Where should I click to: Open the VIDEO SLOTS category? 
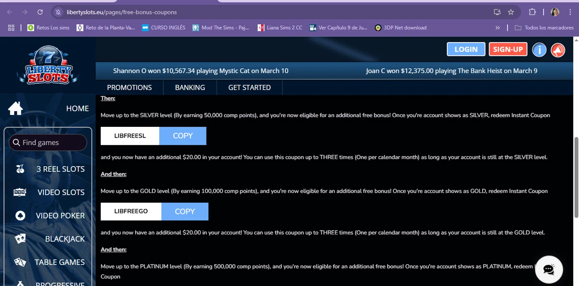click(61, 192)
